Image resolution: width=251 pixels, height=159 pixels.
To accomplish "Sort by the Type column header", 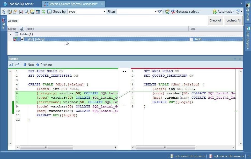I will 216,29.
